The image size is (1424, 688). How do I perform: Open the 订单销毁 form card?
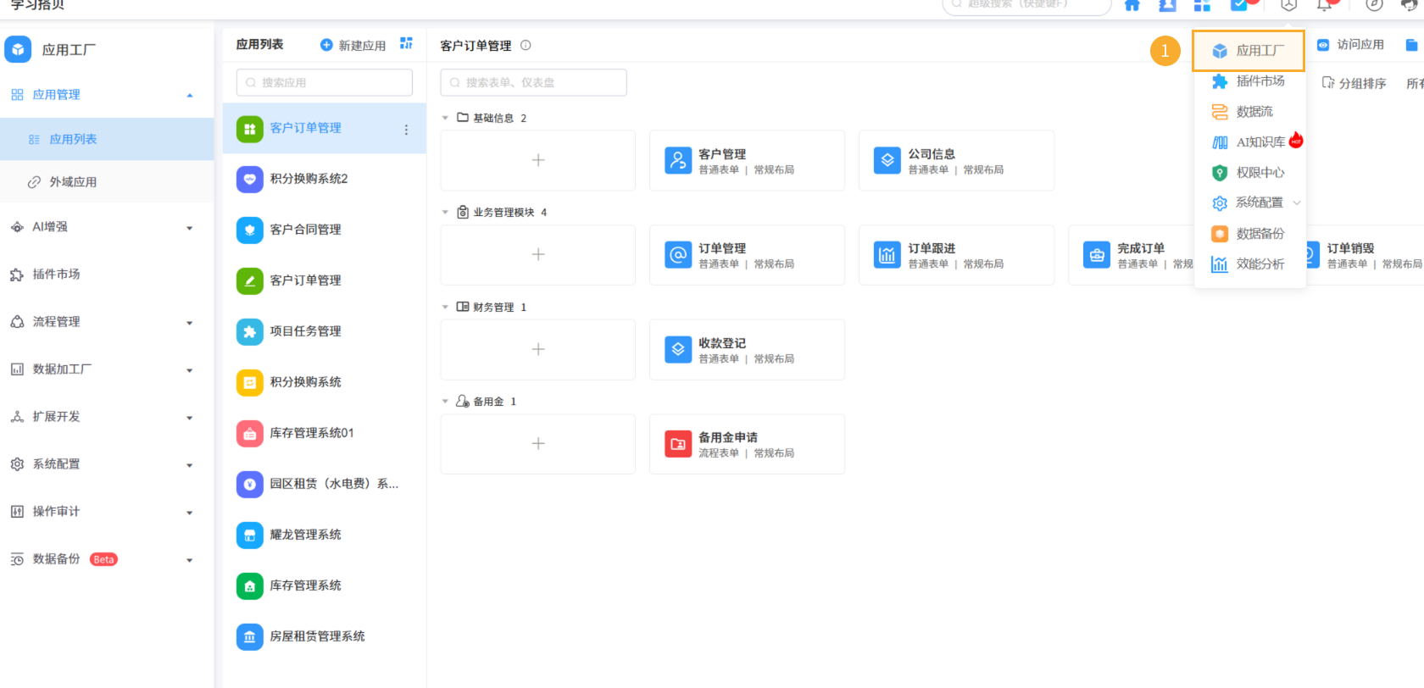(1365, 255)
